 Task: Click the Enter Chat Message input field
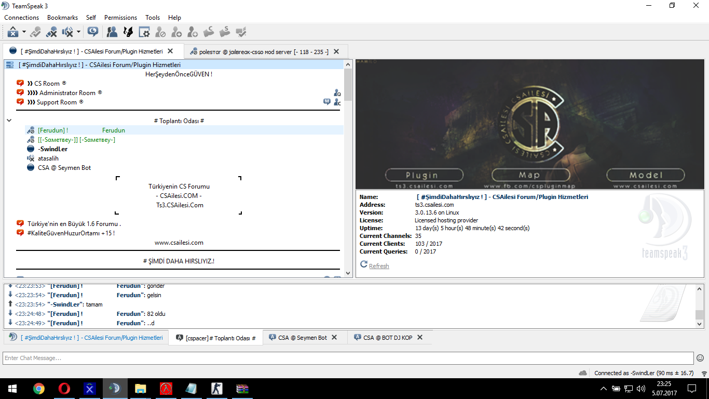pos(348,358)
